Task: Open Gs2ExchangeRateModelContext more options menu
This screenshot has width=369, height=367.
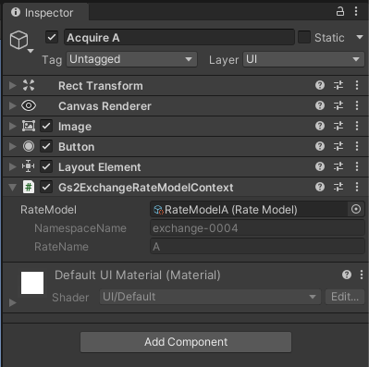Action: (357, 187)
